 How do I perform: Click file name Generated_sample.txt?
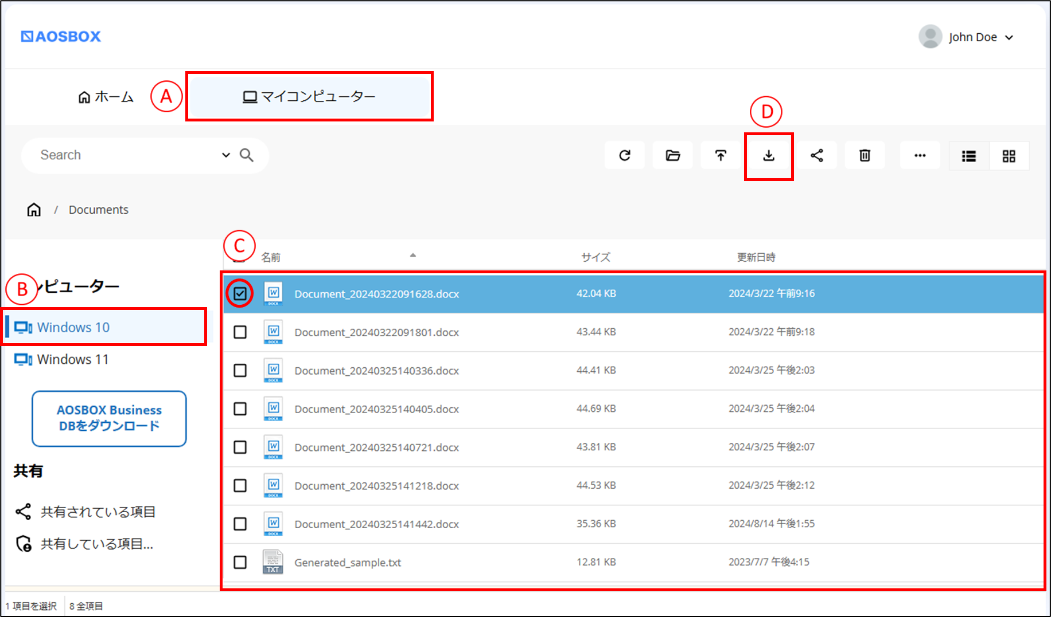tap(348, 563)
